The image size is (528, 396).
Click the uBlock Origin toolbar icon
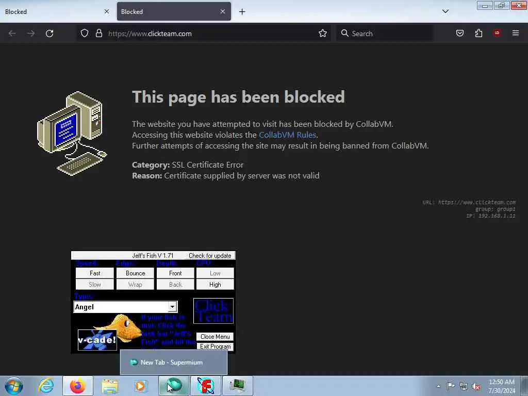point(497,33)
